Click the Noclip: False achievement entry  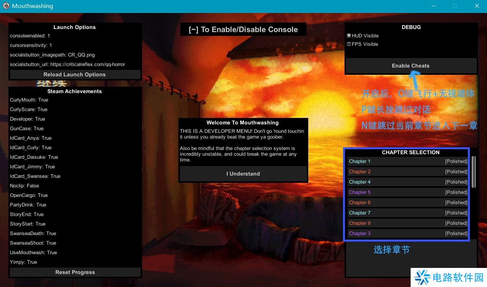coord(24,186)
